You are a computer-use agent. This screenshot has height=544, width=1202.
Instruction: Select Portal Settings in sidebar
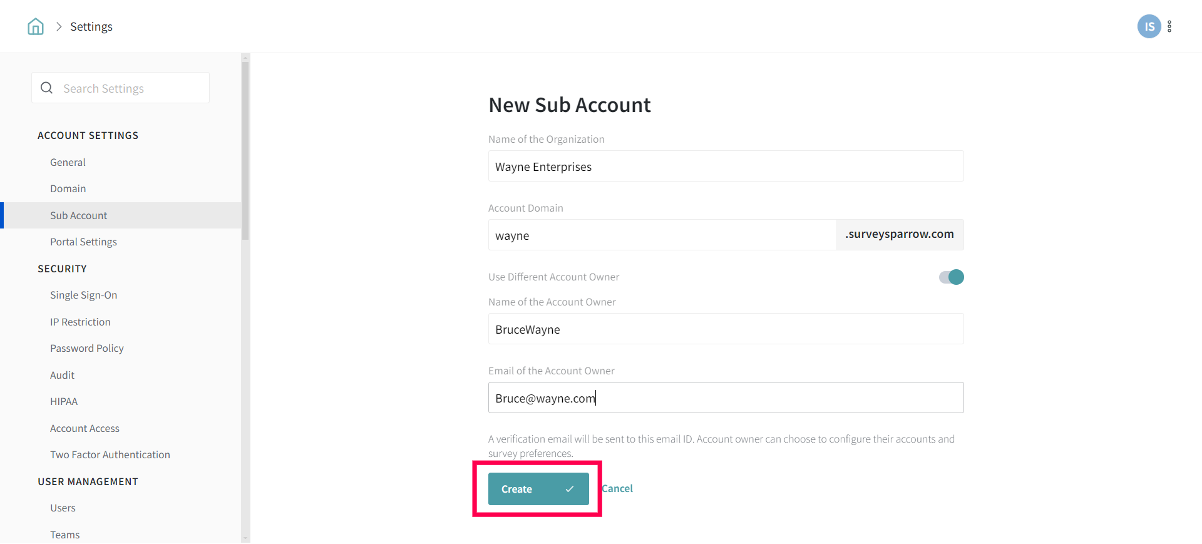[83, 242]
